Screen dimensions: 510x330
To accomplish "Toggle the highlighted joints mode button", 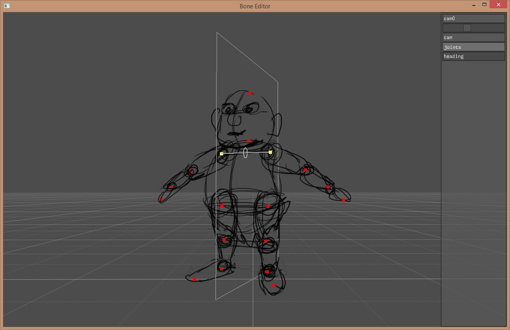I will [x=473, y=47].
